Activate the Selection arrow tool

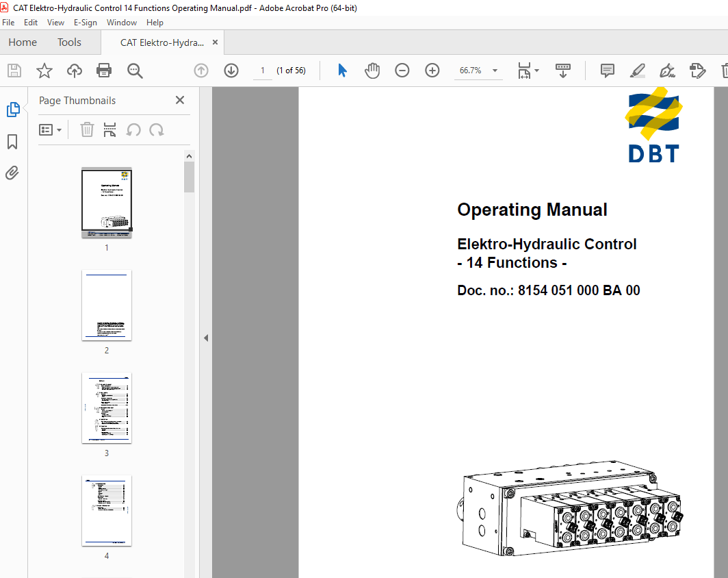pos(342,71)
